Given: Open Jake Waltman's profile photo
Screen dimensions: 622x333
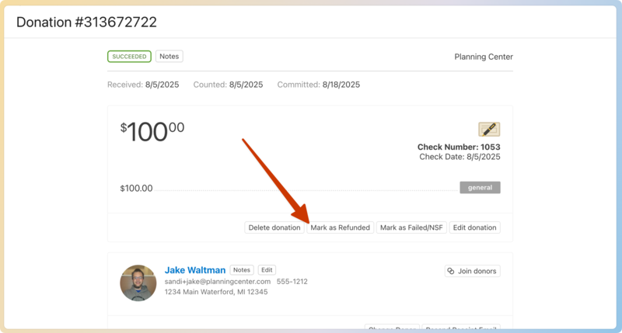Looking at the screenshot, I should coord(138,283).
